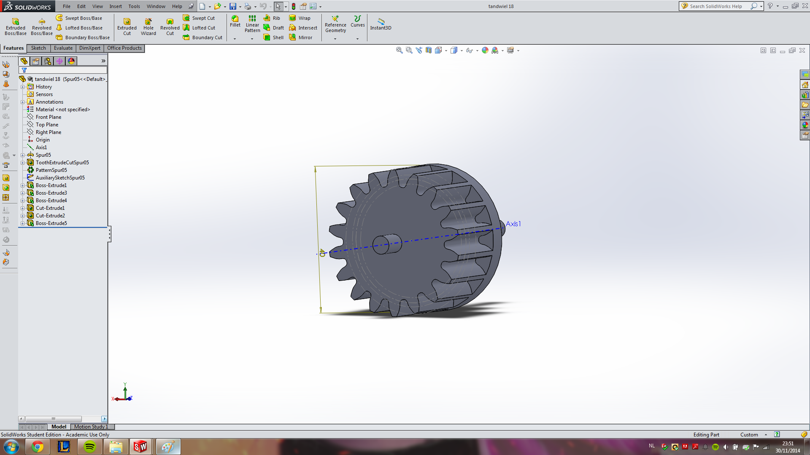
Task: Switch to the Evaluate tab
Action: (x=63, y=48)
